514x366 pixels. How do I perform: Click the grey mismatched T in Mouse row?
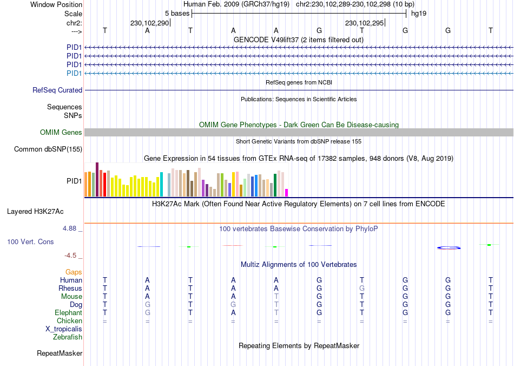coord(276,297)
